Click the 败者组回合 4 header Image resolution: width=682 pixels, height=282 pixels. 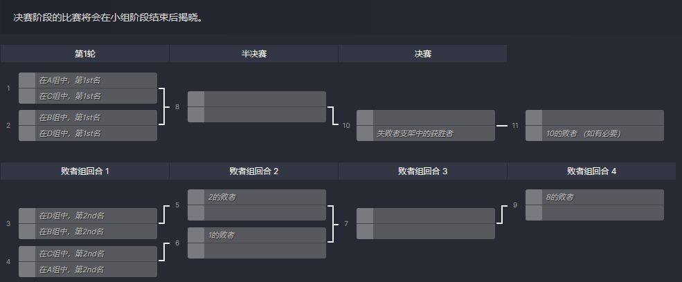(x=591, y=171)
